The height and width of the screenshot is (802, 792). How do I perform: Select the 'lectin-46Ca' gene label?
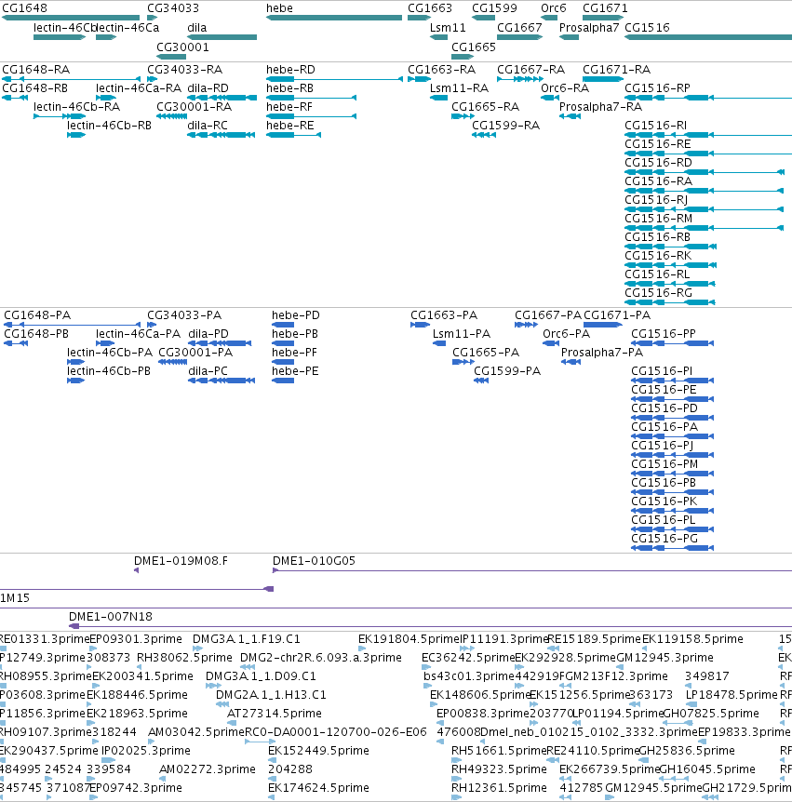click(x=128, y=28)
